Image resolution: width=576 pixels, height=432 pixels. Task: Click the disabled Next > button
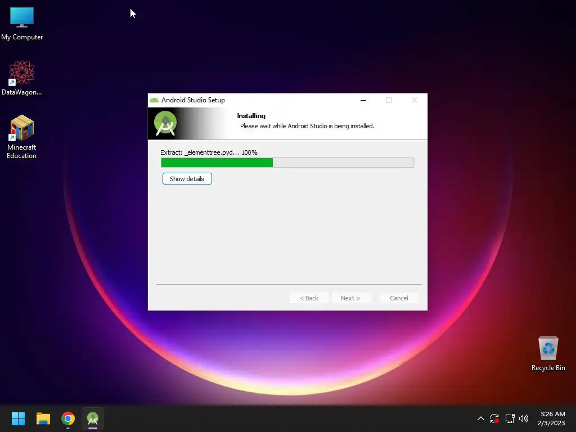[x=350, y=298]
